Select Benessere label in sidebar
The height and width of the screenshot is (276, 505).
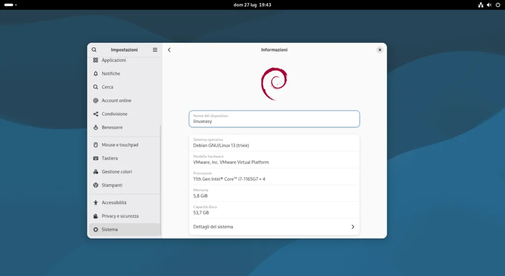click(112, 127)
